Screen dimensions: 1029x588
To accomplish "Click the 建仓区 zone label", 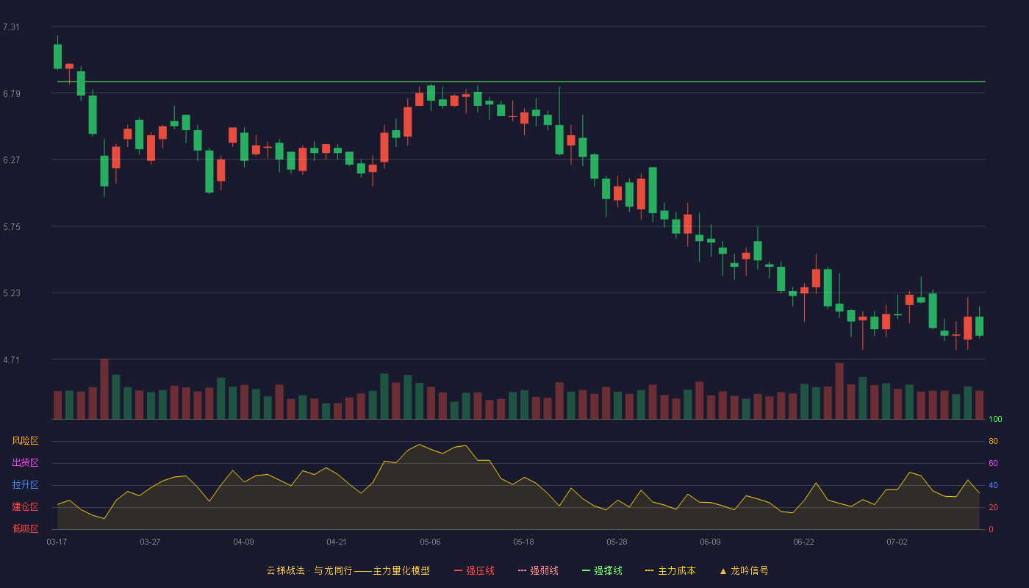I will (25, 507).
